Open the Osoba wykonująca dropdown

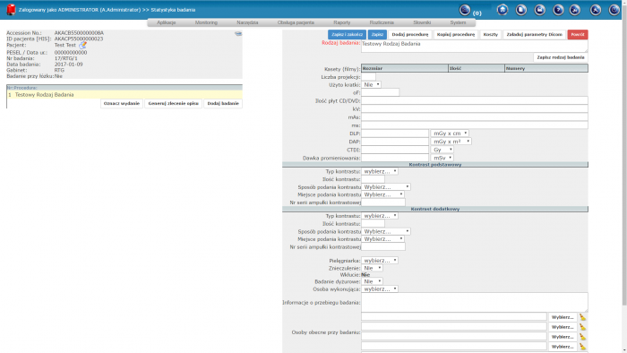pos(380,288)
